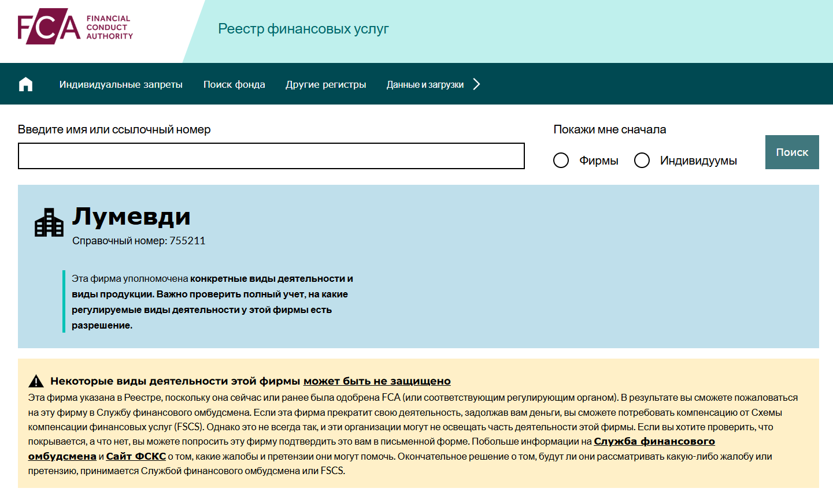Open Поиск фонда menu item
The image size is (833, 492).
pyautogui.click(x=234, y=84)
